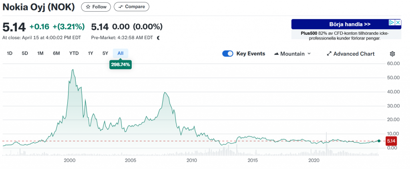Image resolution: width=410 pixels, height=169 pixels.
Task: Click the red 5.14 price label
Action: (x=391, y=141)
